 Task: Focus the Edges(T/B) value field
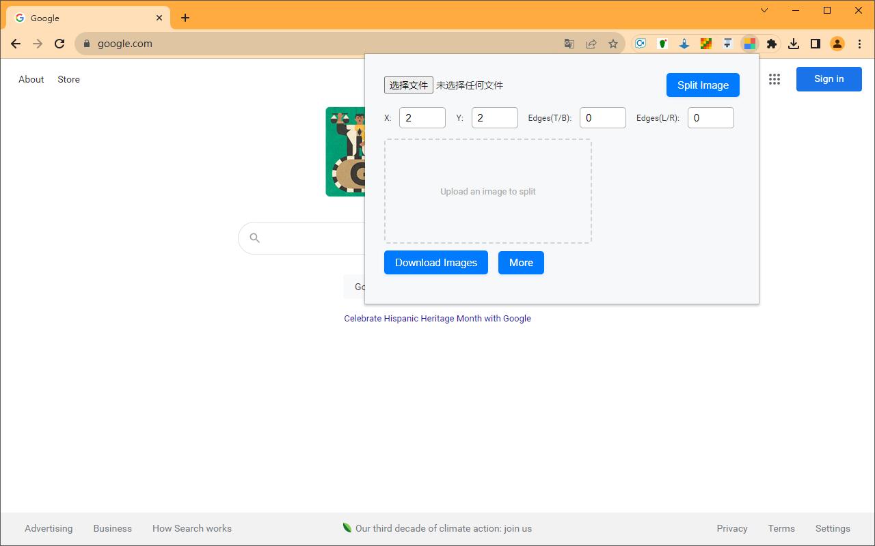point(603,117)
